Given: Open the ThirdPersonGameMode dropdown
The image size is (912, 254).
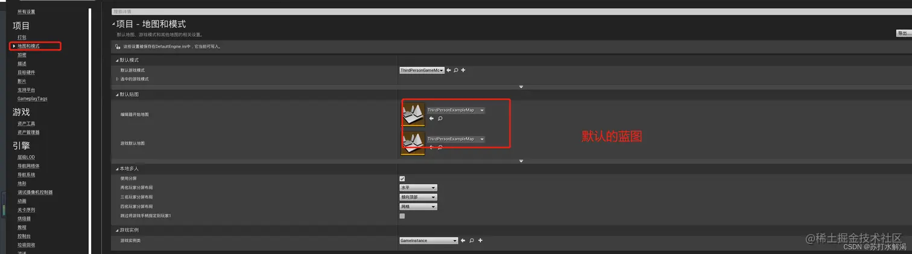Looking at the screenshot, I should [422, 70].
